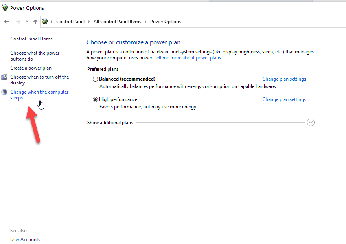Click the Power Options icon in address bar
This screenshot has width=346, height=244.
(45, 21)
